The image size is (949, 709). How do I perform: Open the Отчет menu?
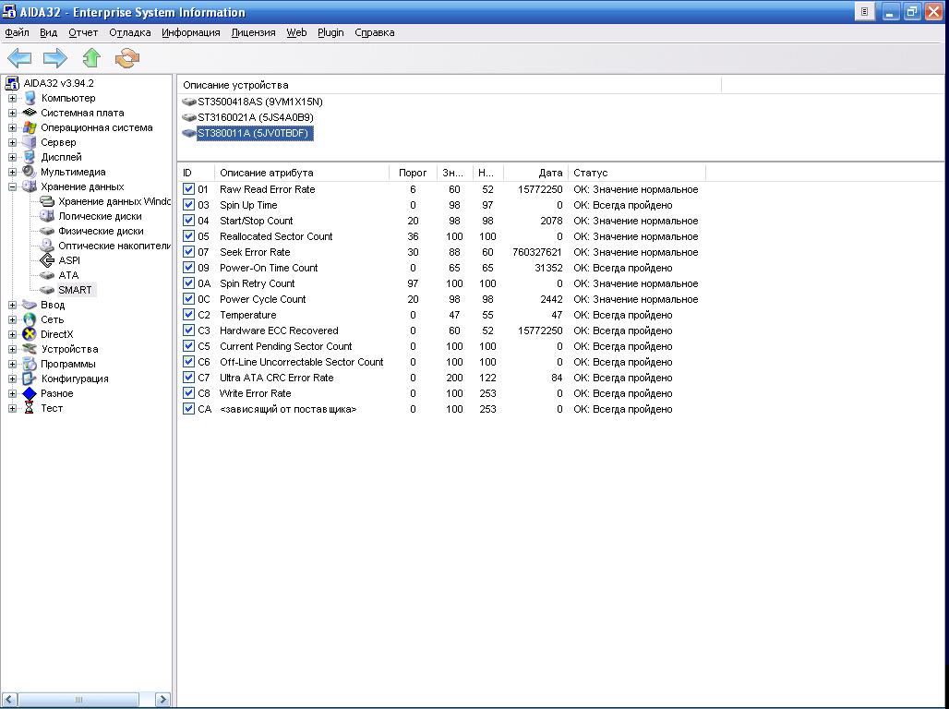coord(83,32)
